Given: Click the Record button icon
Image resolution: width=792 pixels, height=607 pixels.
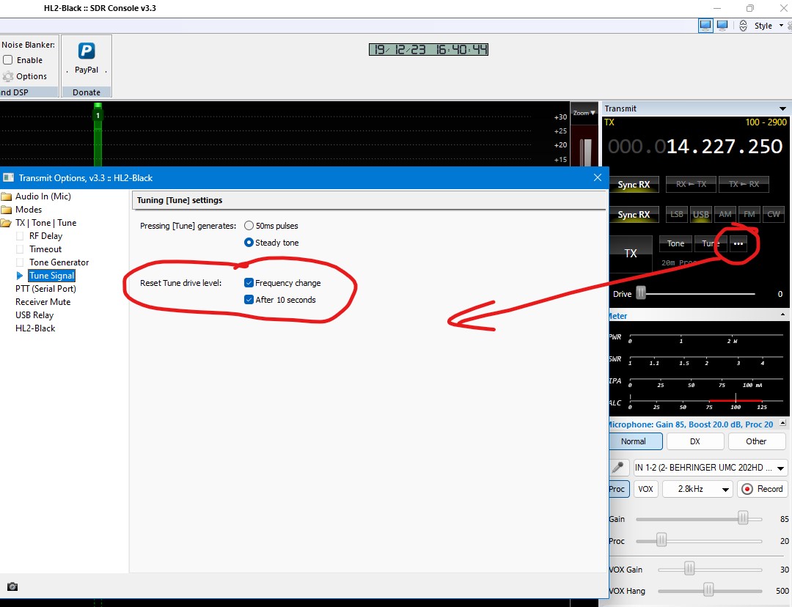Looking at the screenshot, I should [x=747, y=489].
